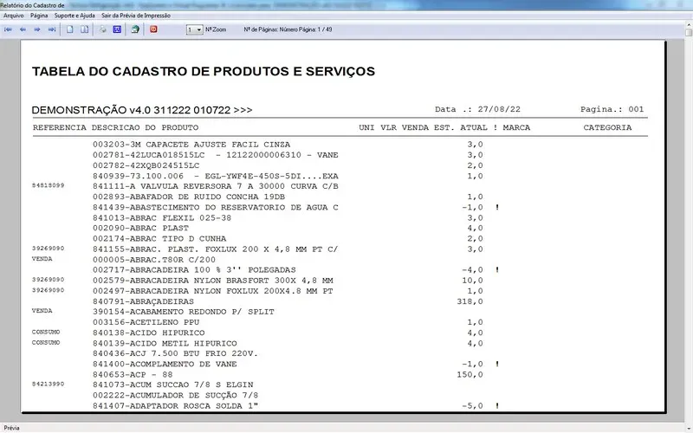This screenshot has height=433, width=693.
Task: Click the report title heading text
Action: coord(204,71)
